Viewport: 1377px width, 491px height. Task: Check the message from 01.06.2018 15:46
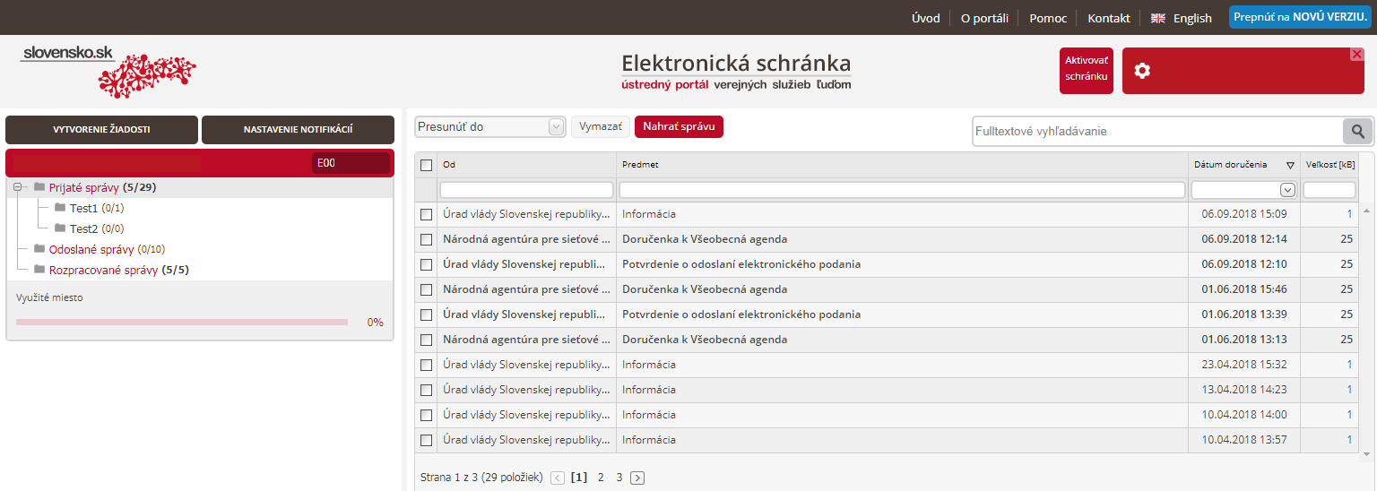(x=427, y=289)
